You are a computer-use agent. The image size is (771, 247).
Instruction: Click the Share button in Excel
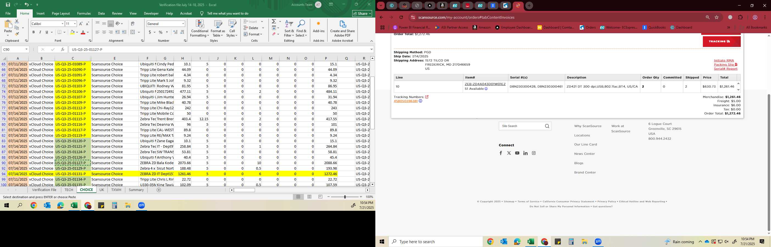[362, 13]
